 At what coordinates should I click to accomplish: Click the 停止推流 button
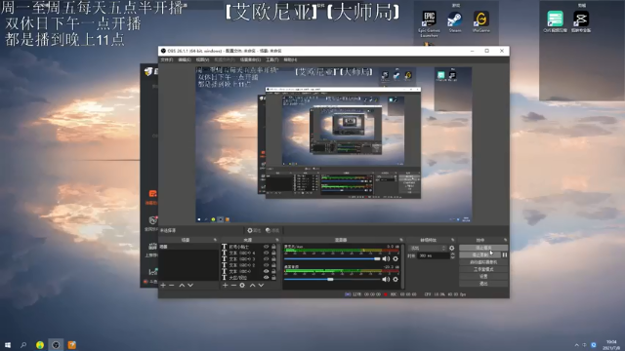483,248
